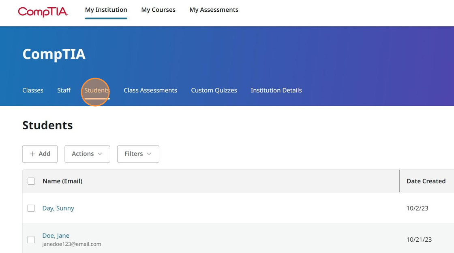The image size is (454, 253).
Task: Click janedoe123@email.com text
Action: coord(72,244)
